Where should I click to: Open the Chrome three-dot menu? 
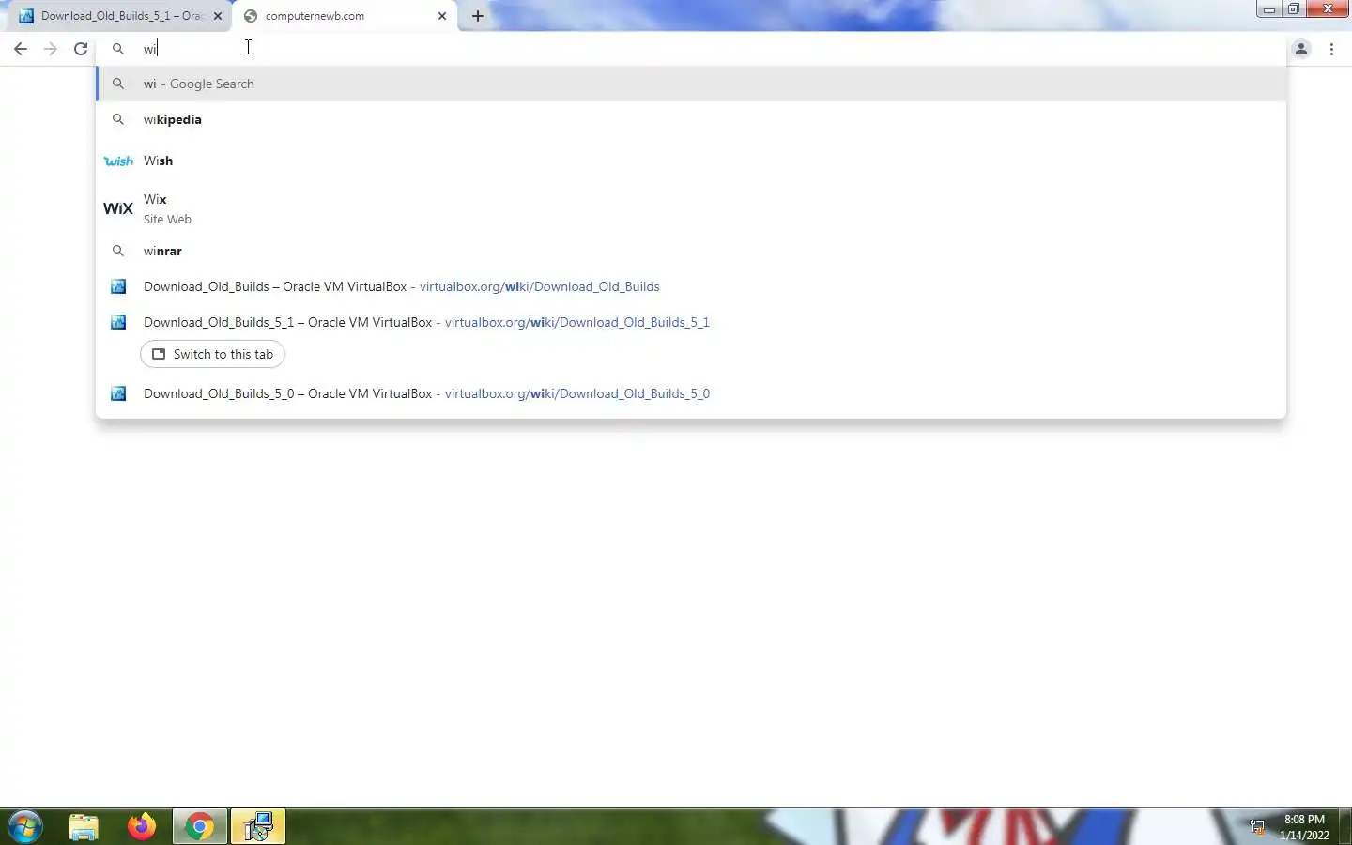[x=1331, y=49]
